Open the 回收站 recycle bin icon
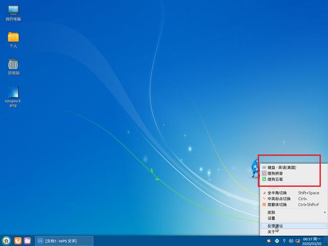Image resolution: width=328 pixels, height=246 pixels. coord(13,67)
